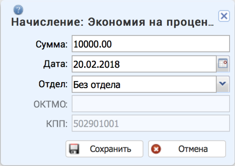Click the greyed КПП label
The height and width of the screenshot is (166, 235).
point(57,124)
